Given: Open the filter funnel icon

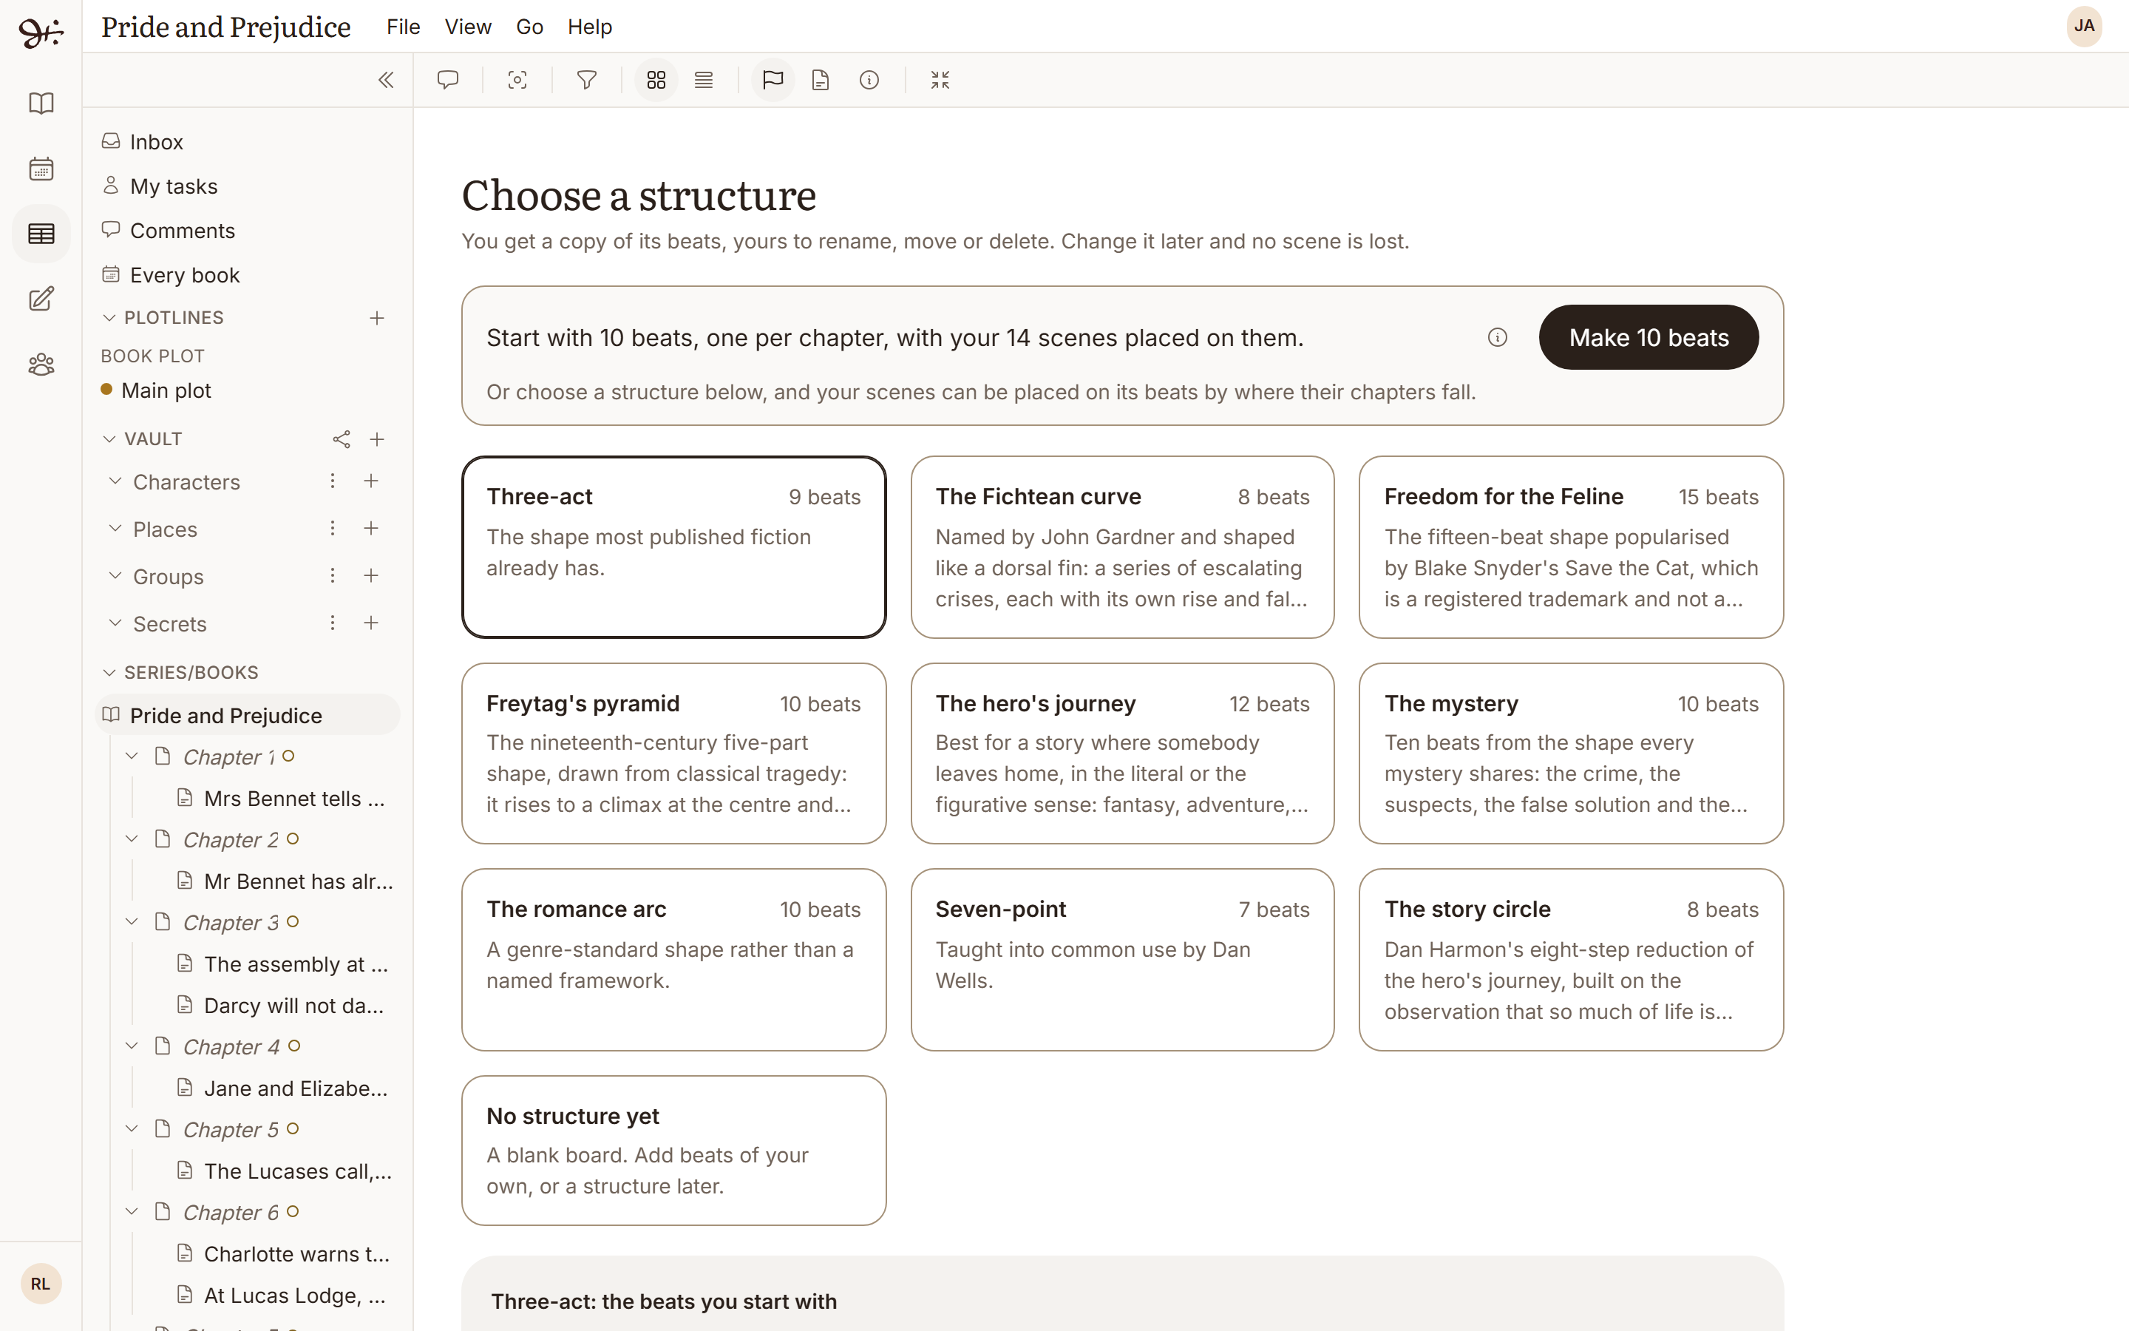Looking at the screenshot, I should [x=587, y=80].
